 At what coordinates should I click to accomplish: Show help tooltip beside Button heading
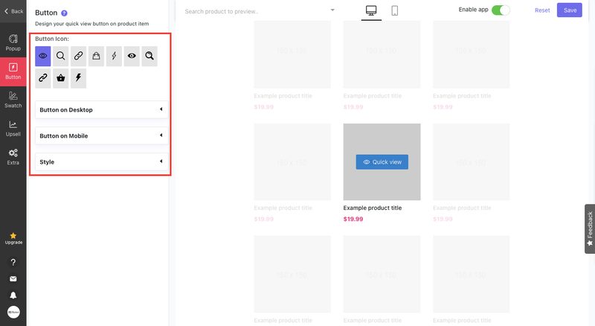pyautogui.click(x=64, y=13)
